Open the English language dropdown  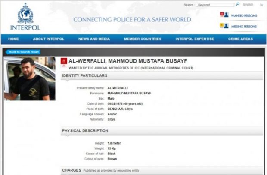[248, 5]
